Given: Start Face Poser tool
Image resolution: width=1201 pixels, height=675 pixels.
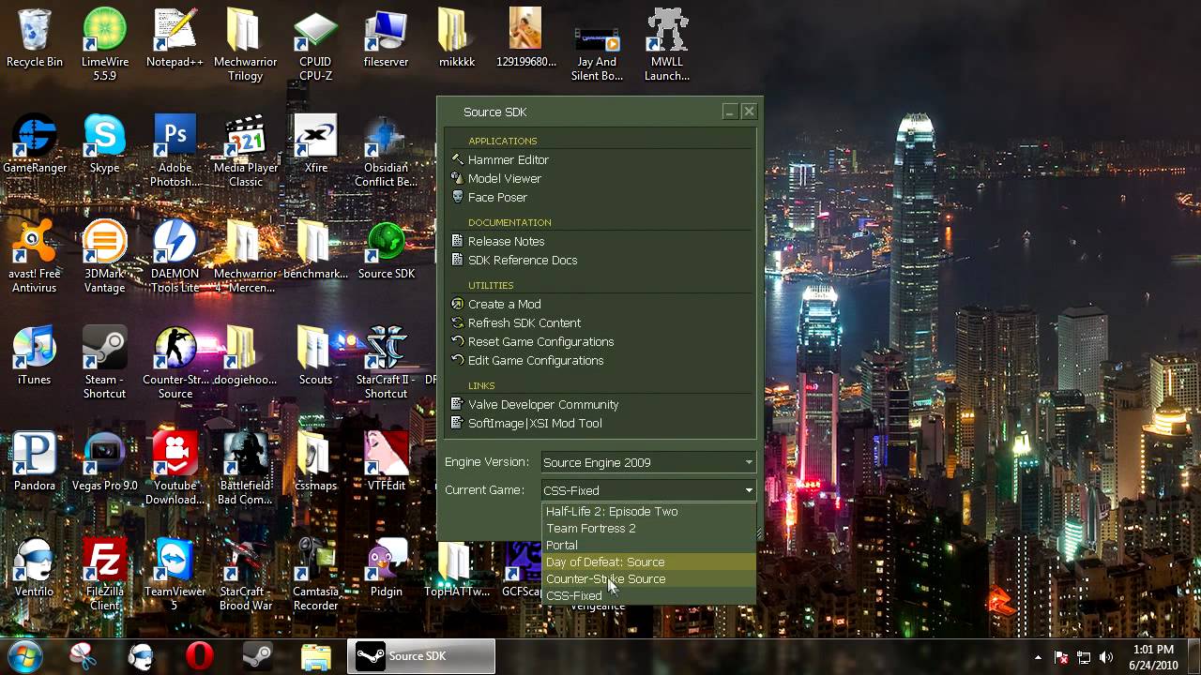Looking at the screenshot, I should point(496,197).
